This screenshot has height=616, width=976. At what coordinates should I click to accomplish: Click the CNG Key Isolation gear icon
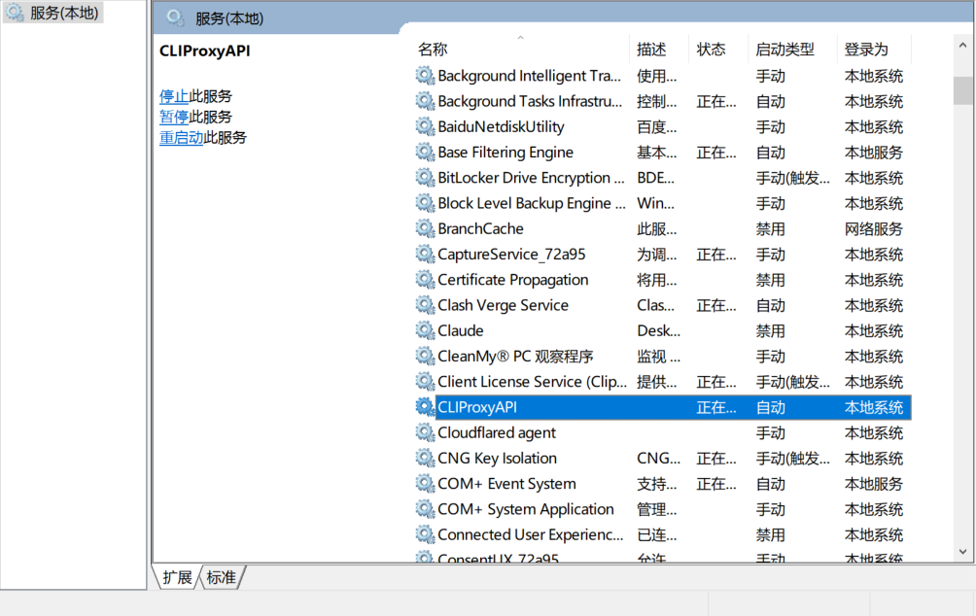point(425,459)
